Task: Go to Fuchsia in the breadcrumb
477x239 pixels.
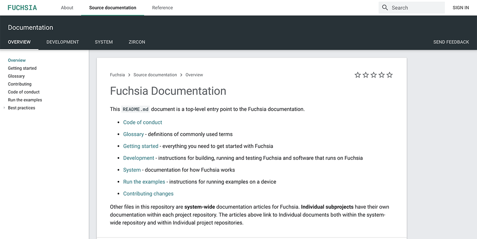Action: click(x=117, y=75)
